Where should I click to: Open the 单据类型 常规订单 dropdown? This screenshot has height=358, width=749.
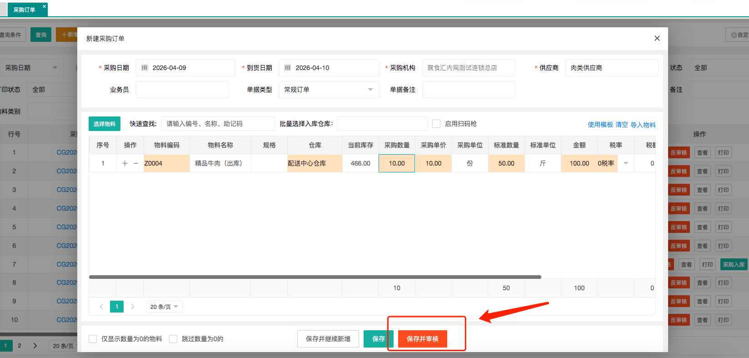tap(329, 90)
